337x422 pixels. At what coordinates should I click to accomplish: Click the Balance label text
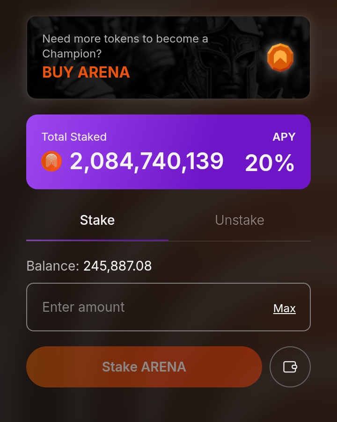(x=52, y=266)
